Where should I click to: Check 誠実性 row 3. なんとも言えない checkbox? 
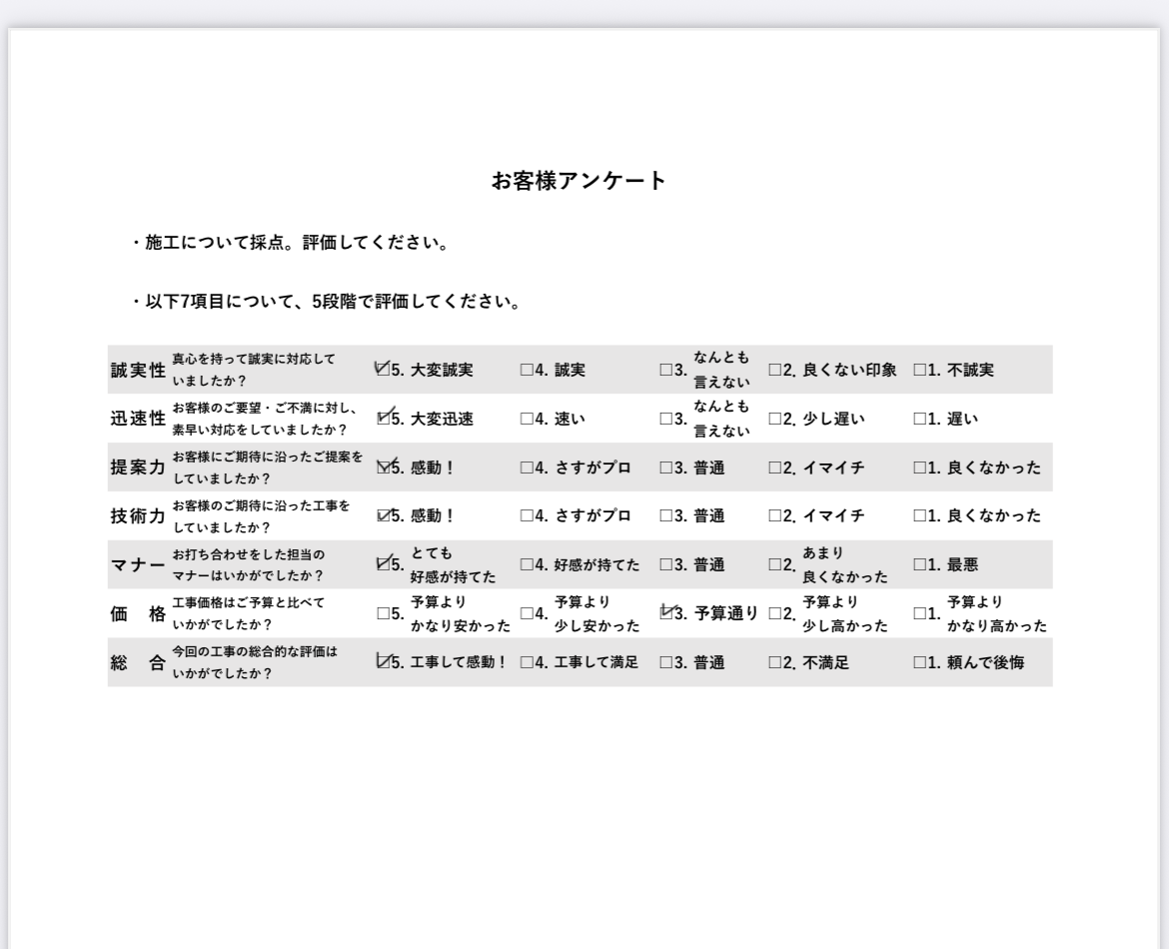click(x=665, y=370)
